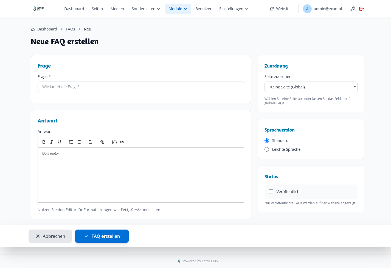Open the external Website link
This screenshot has height=268, width=391.
(280, 9)
